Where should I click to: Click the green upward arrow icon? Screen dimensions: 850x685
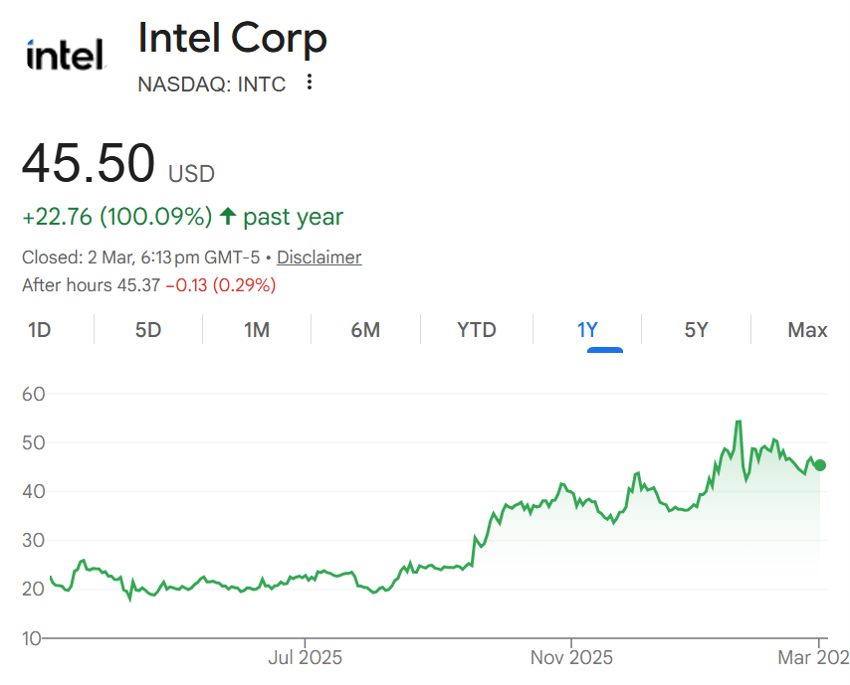click(x=228, y=216)
